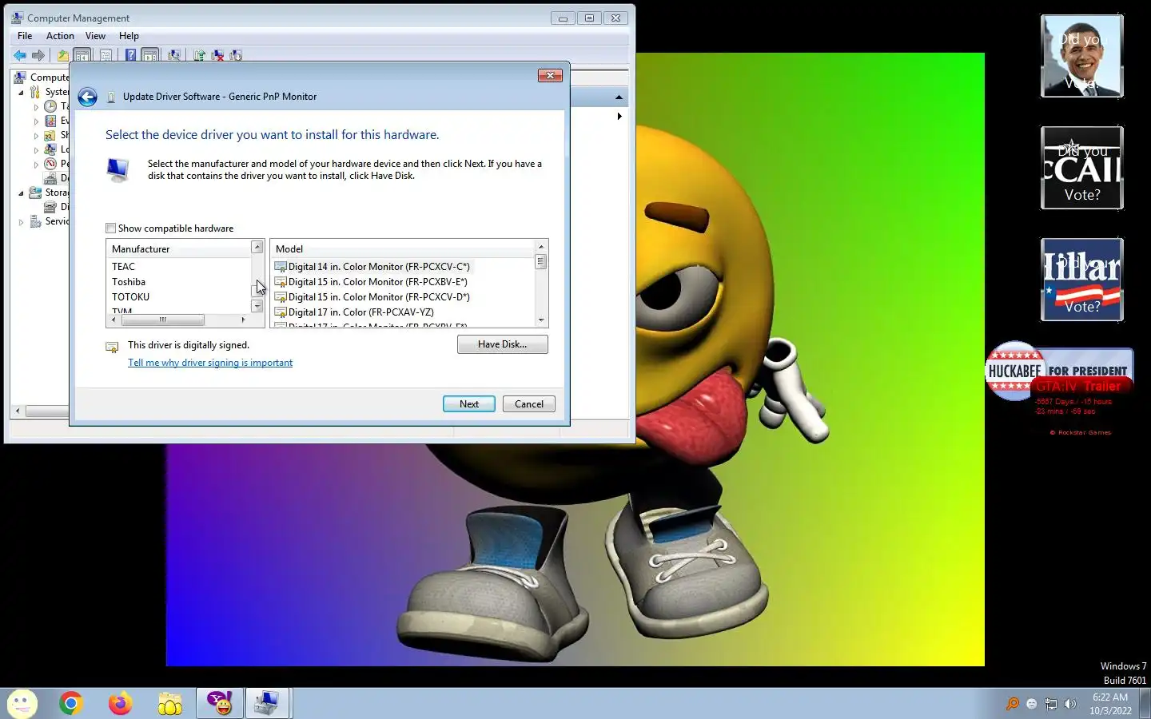Click Services and Applications icon in tree

(x=35, y=221)
